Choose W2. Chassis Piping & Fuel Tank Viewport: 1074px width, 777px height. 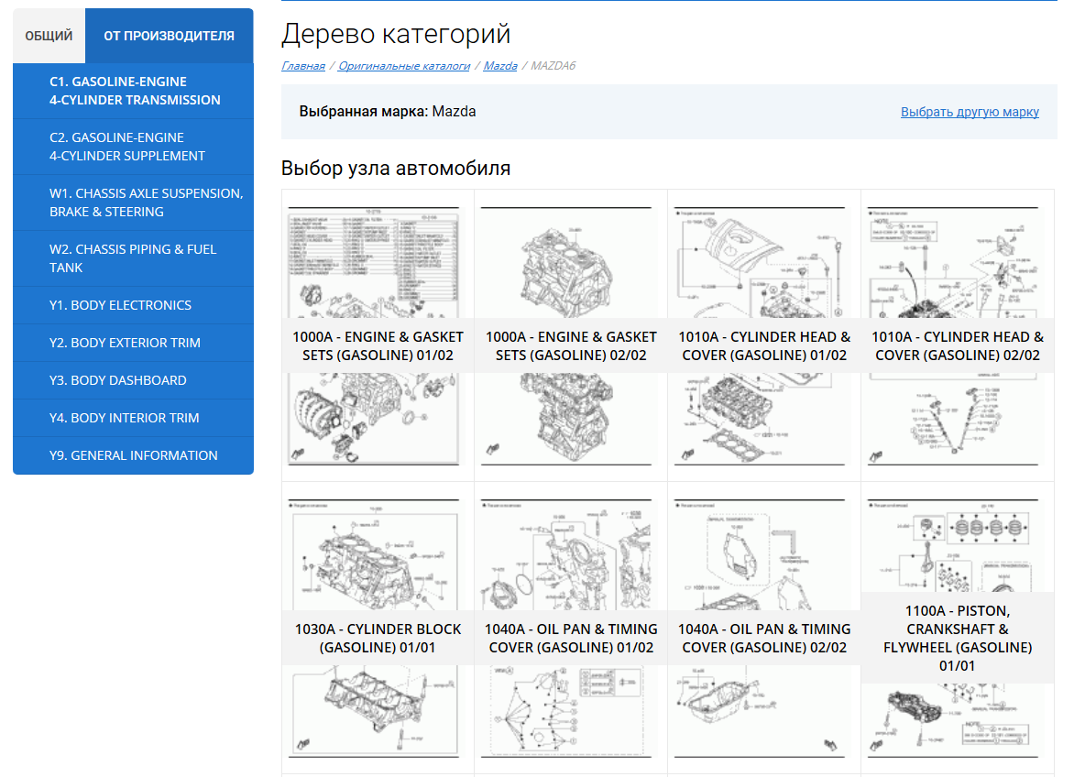(134, 258)
